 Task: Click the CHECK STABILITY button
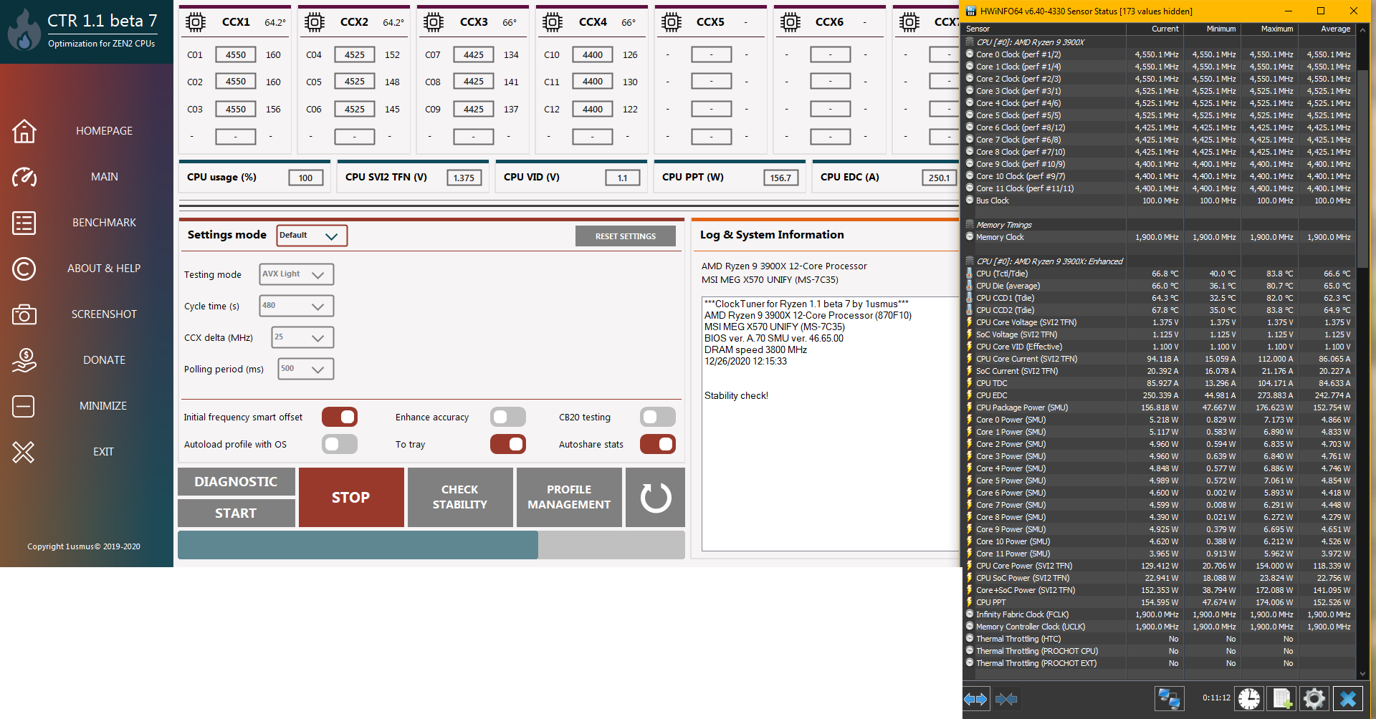coord(460,498)
